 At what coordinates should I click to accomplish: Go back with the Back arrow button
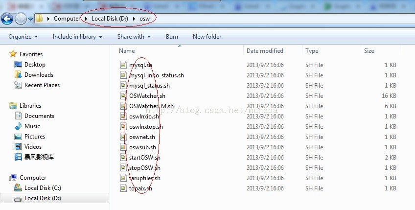[x=7, y=19]
